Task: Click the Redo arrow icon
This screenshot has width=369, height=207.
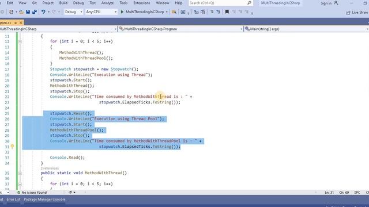Action: pyautogui.click(x=54, y=11)
